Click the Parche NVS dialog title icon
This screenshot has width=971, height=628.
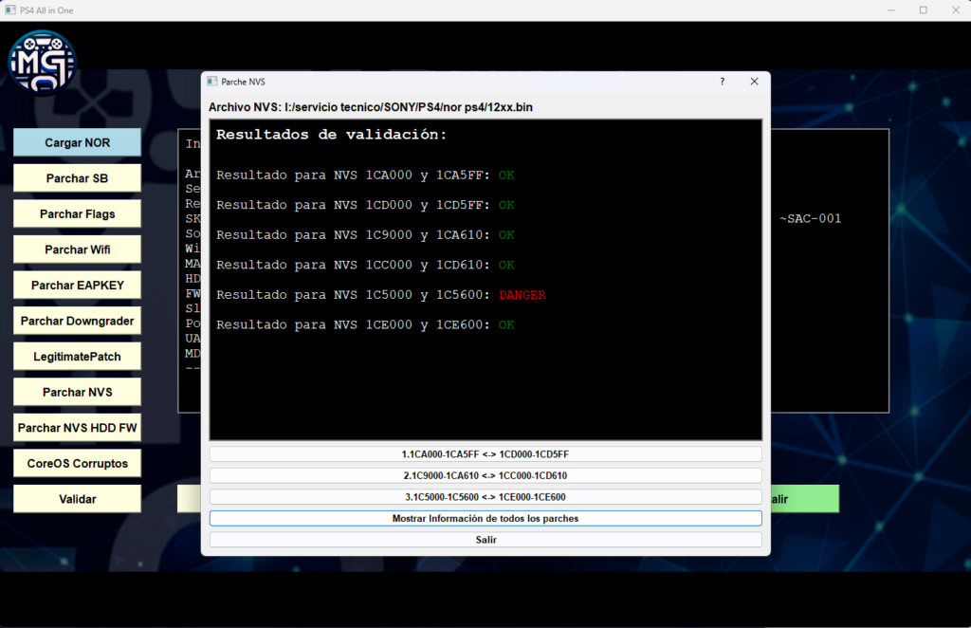click(x=211, y=82)
